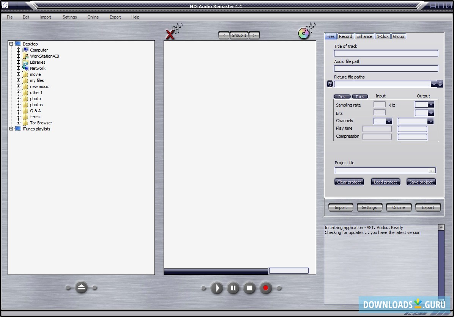
Task: Click the log panel scroll up arrow
Action: (441, 228)
